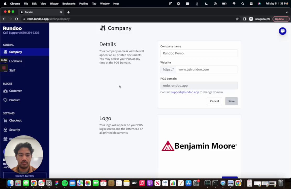
Task: Focus the Company name field
Action: coord(199,53)
